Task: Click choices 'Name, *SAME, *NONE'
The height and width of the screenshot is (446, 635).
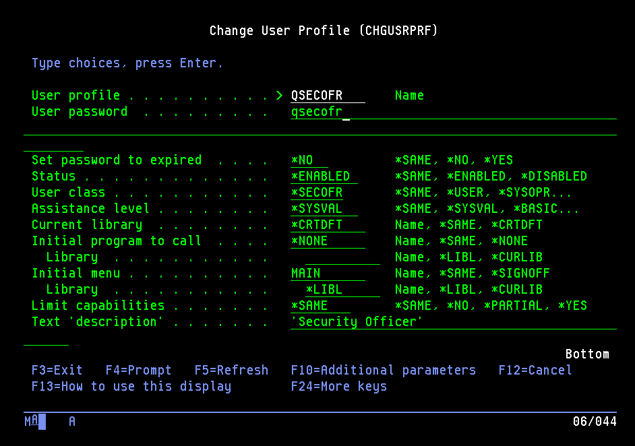Action: click(461, 241)
